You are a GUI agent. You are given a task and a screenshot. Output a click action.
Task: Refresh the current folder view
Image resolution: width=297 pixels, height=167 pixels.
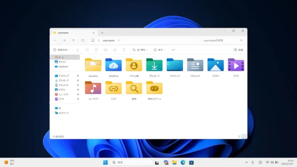tap(83, 40)
